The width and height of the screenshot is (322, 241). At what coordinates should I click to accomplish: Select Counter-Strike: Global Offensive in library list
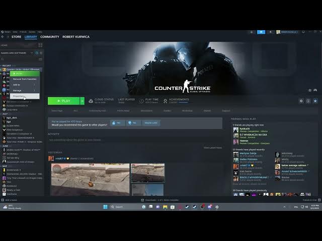click(x=22, y=69)
